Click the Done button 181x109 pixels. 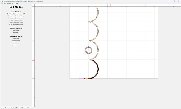point(16,45)
